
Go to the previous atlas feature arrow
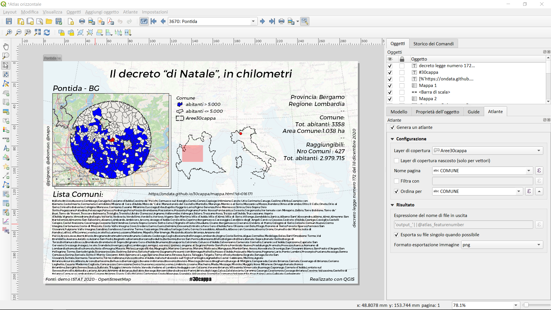tap(163, 21)
